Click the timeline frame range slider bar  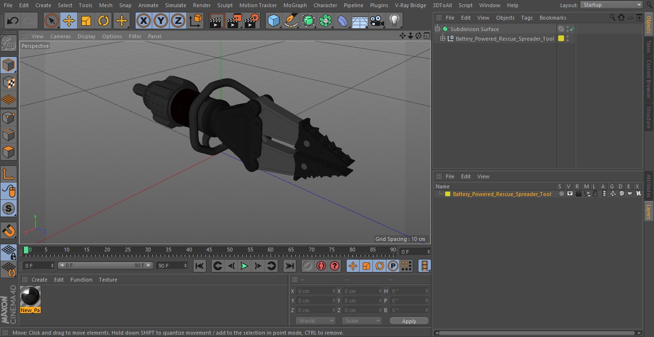click(x=106, y=265)
